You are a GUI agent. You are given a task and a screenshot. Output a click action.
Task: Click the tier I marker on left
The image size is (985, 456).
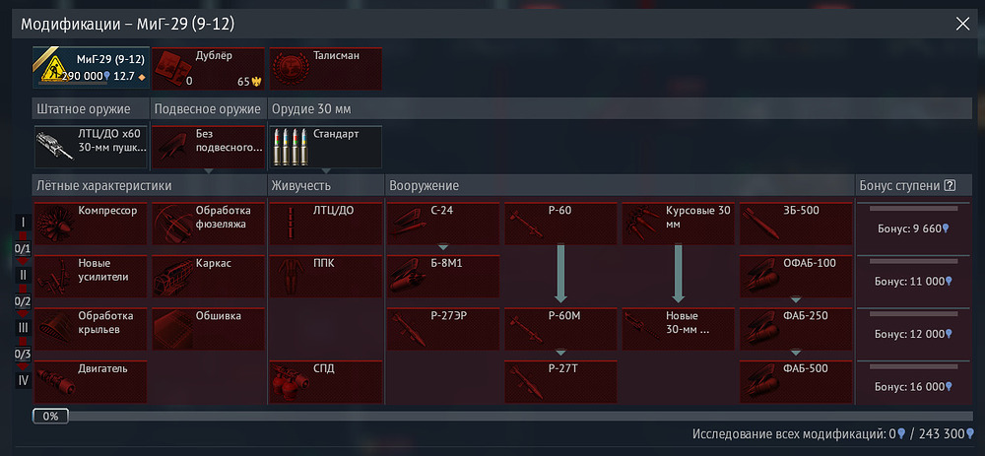pos(24,223)
